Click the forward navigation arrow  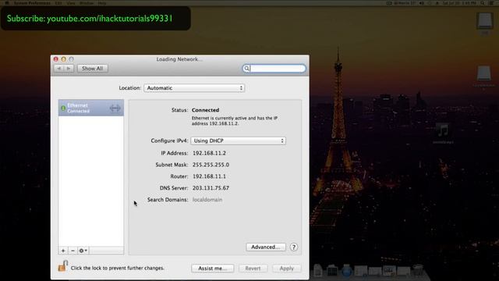click(69, 69)
